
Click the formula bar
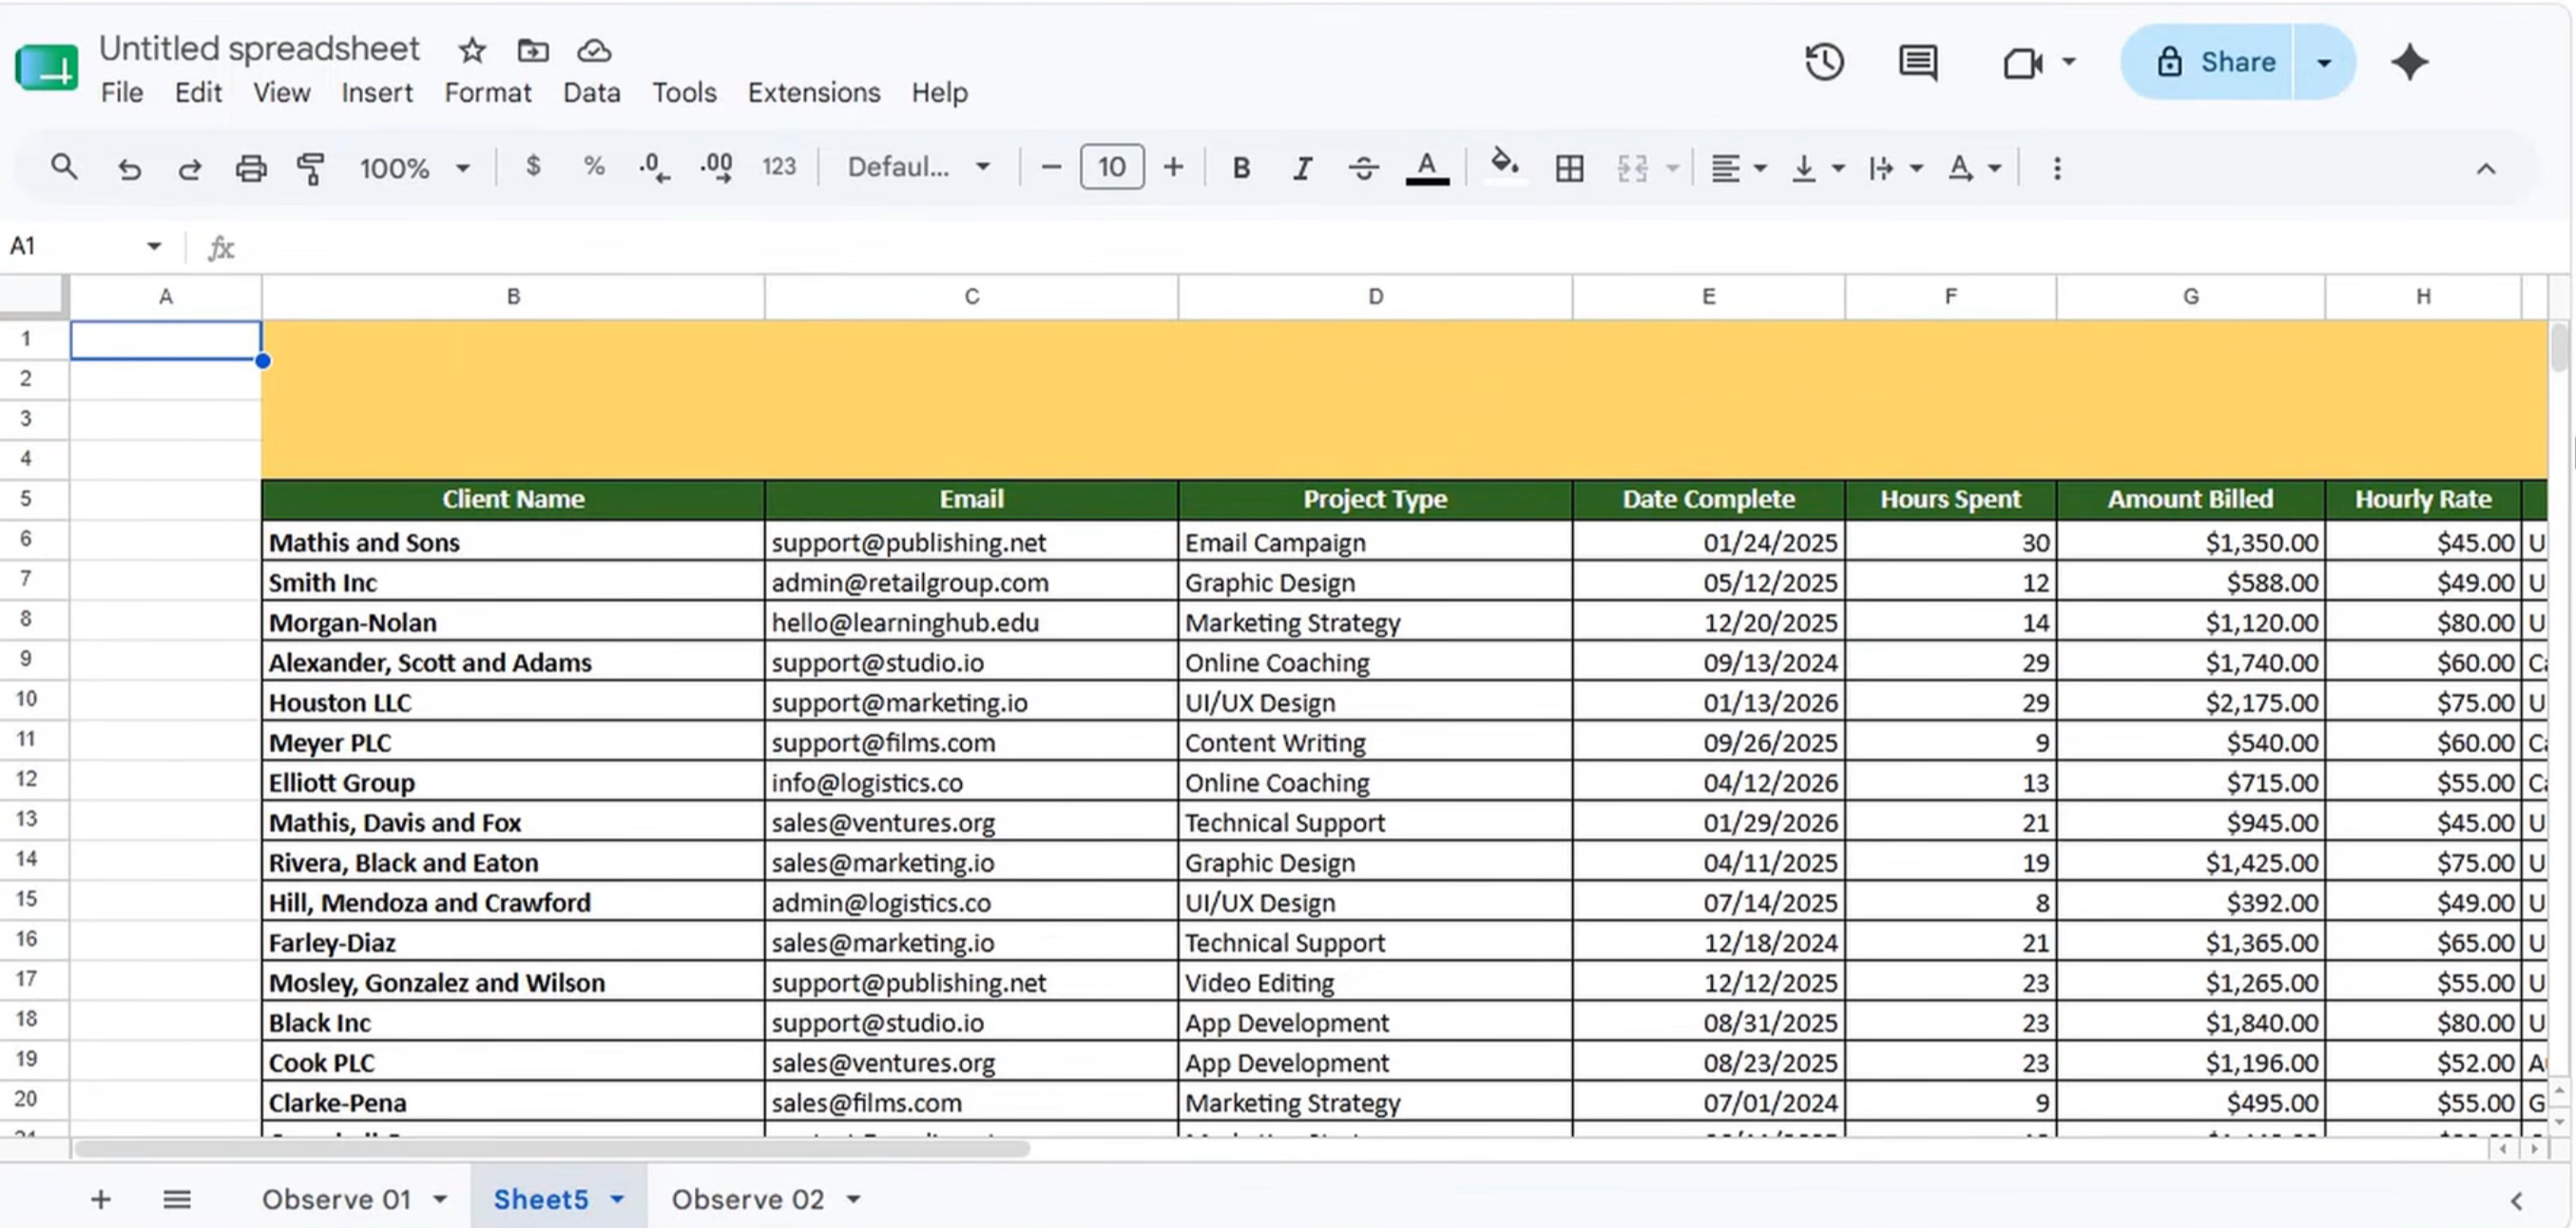point(1400,247)
